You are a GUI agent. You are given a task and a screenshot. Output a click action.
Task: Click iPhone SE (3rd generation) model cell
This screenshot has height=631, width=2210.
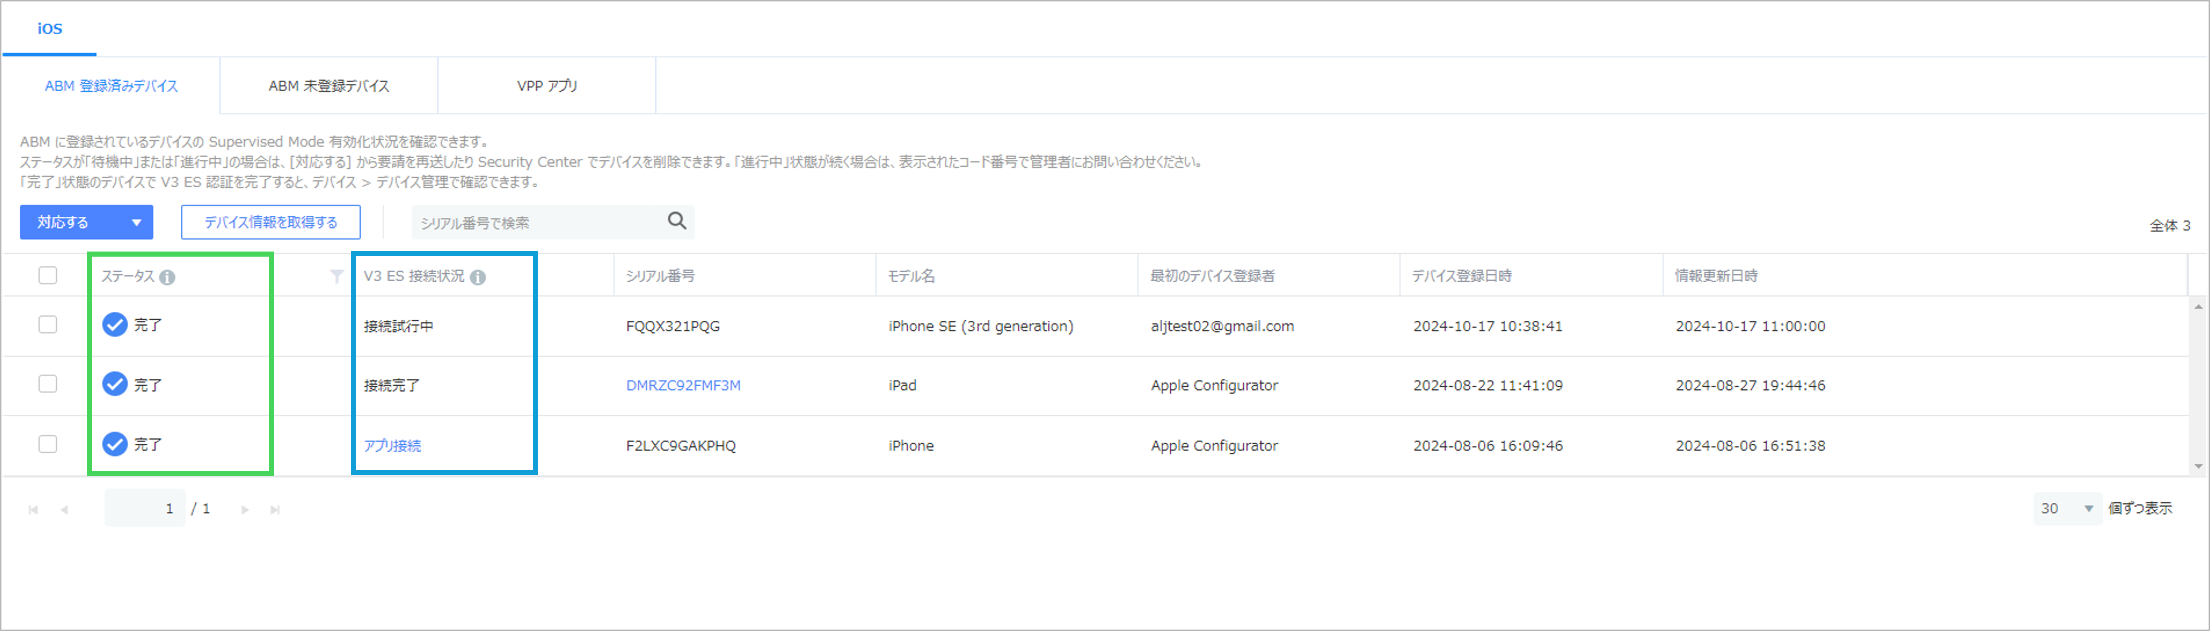(x=981, y=327)
